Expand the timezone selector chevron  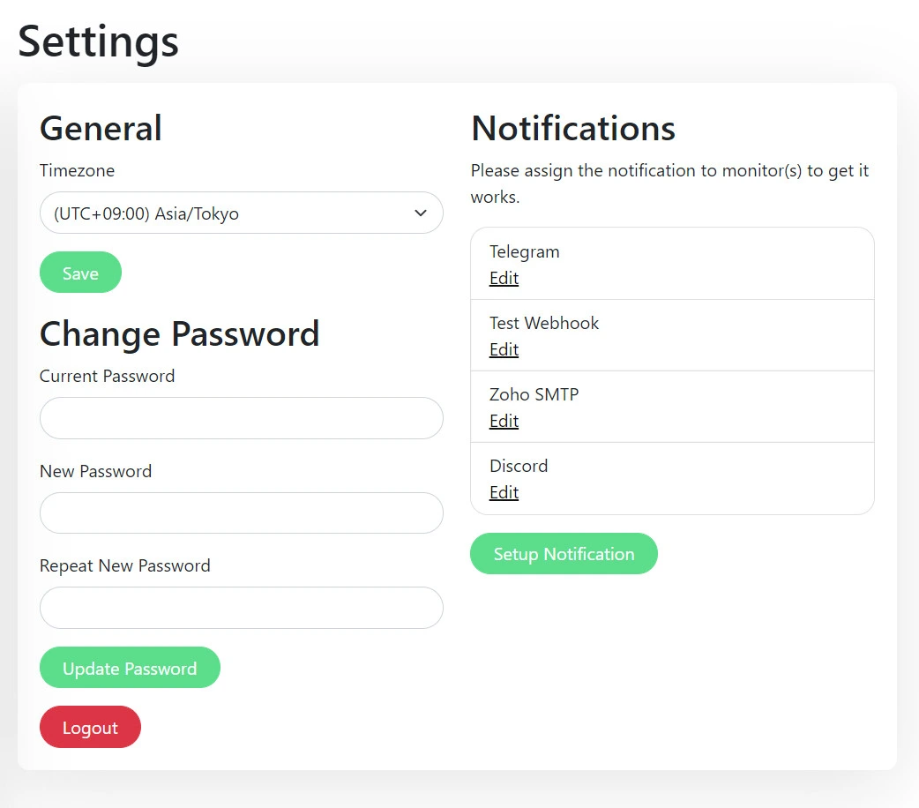tap(422, 213)
